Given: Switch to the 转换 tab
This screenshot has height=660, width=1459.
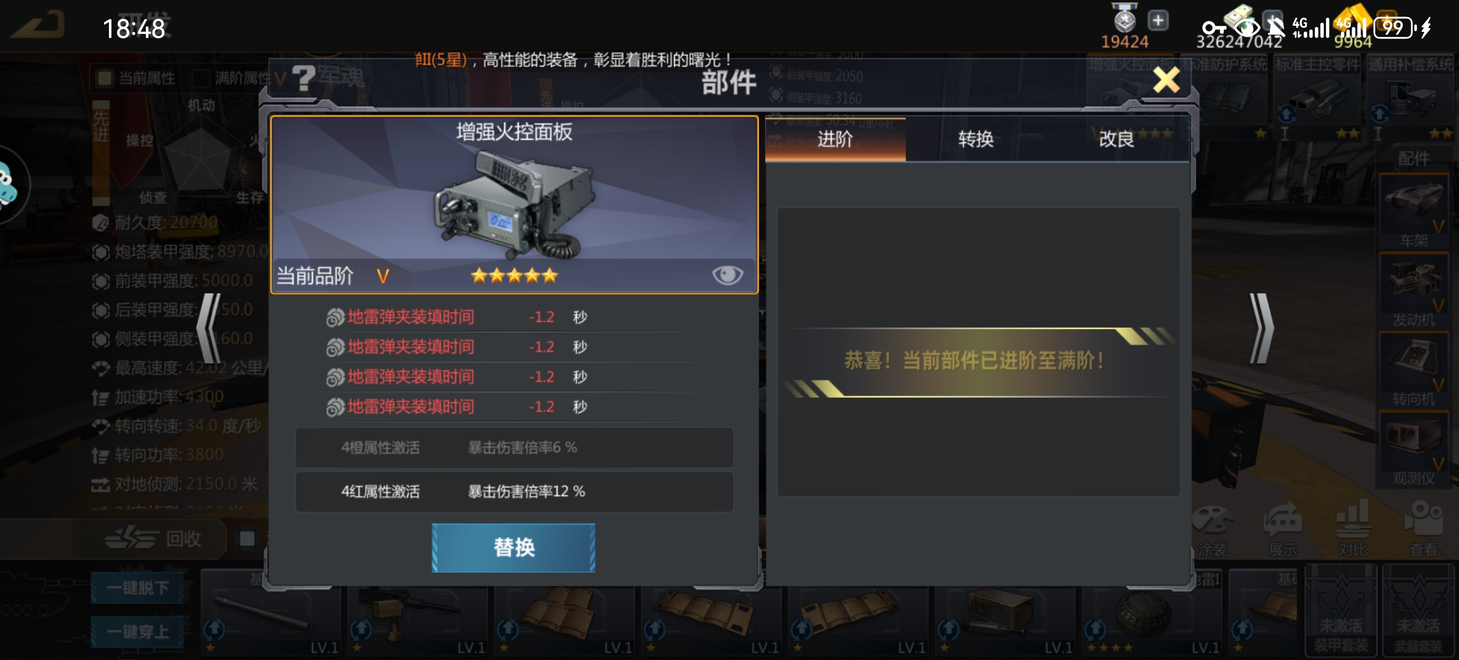Looking at the screenshot, I should pos(976,139).
